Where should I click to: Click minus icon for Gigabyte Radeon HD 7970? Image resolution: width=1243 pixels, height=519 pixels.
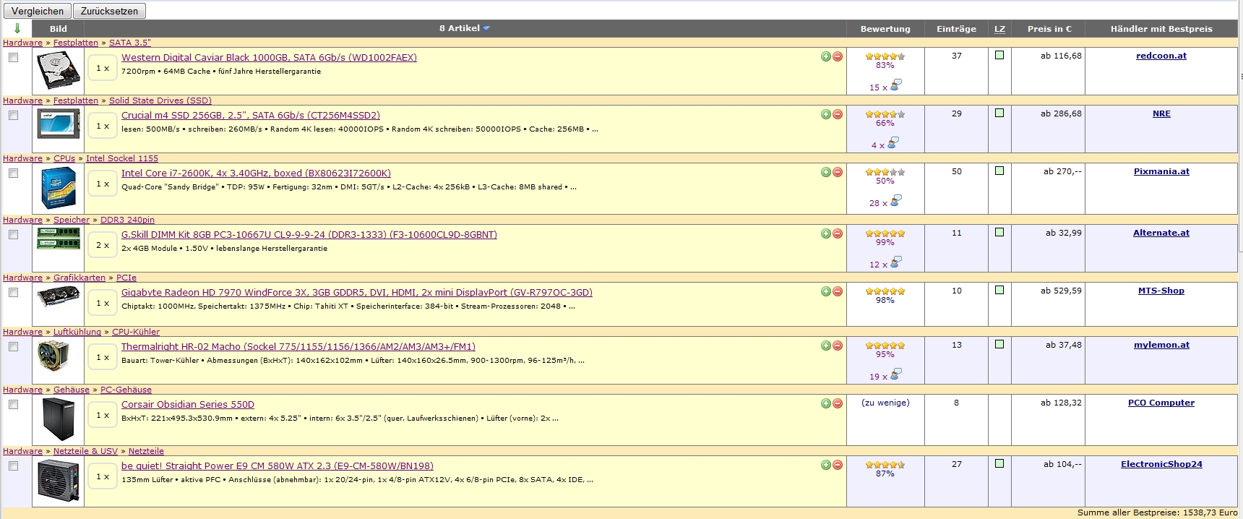838,291
